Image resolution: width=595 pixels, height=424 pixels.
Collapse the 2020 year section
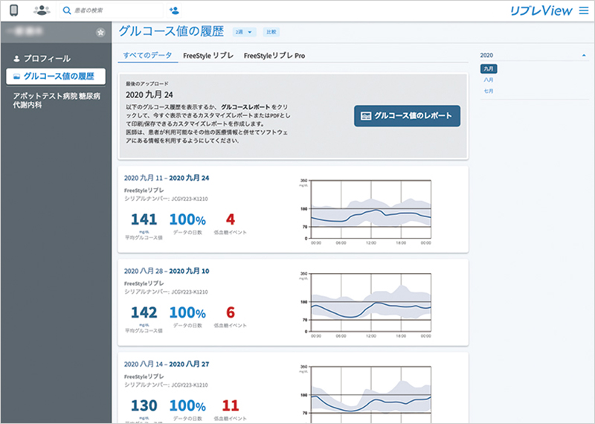coord(584,56)
